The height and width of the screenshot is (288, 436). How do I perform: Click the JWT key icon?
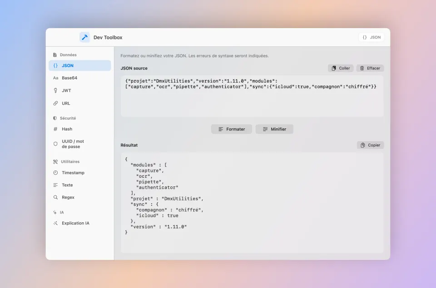coord(55,91)
